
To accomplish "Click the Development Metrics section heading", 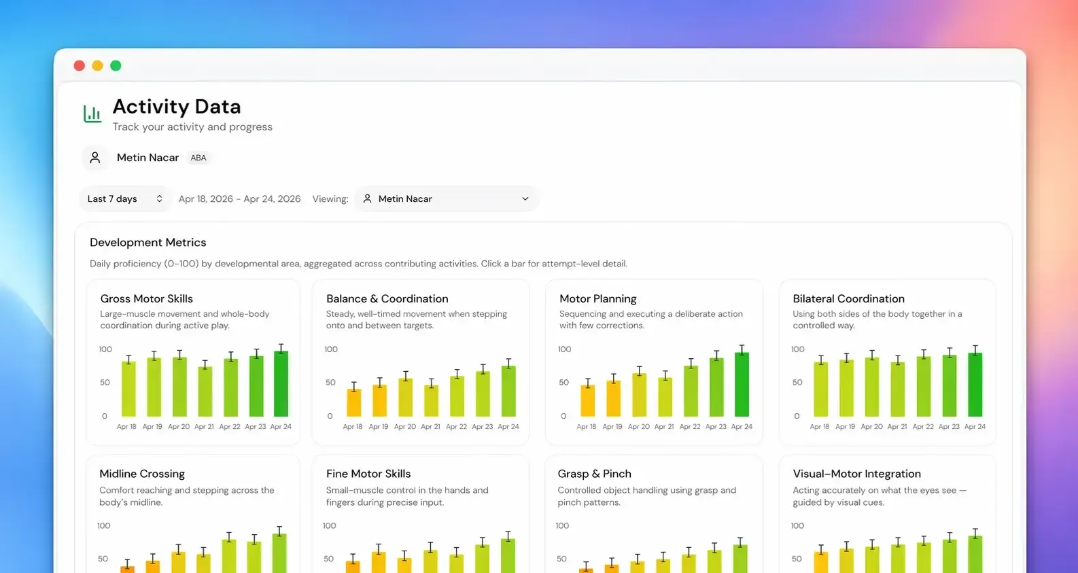I will click(147, 243).
